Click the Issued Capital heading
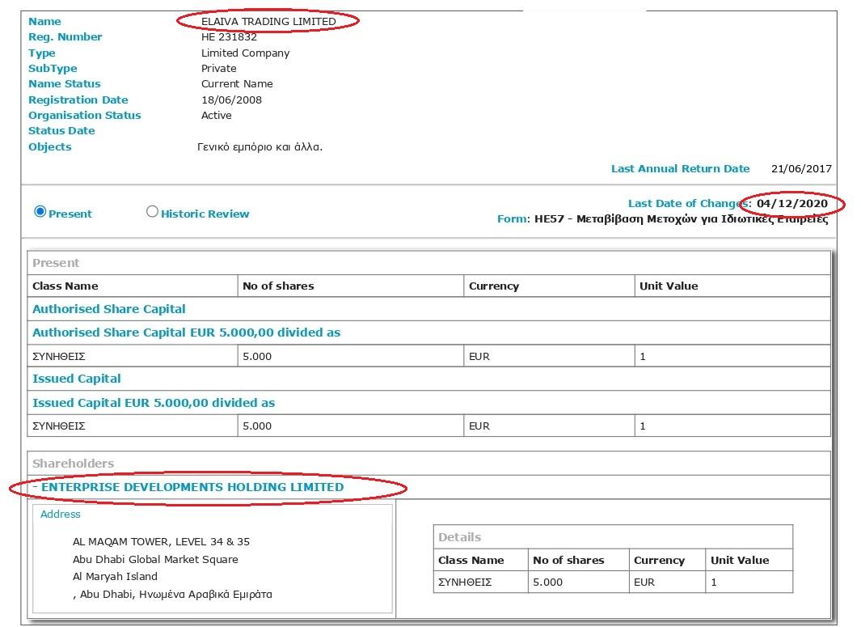Image resolution: width=861 pixels, height=627 pixels. pyautogui.click(x=77, y=379)
